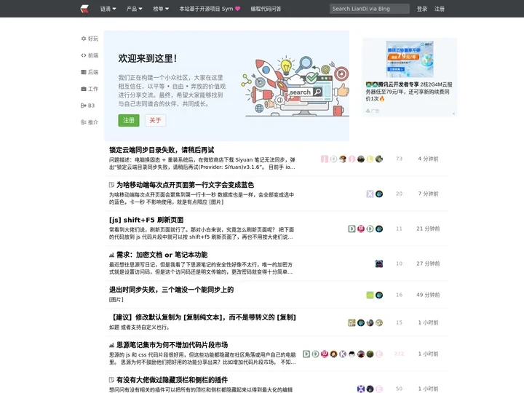Click reply count 272 on 思源笔记集市 post
Screen dimensions: 524x393
[399, 354]
